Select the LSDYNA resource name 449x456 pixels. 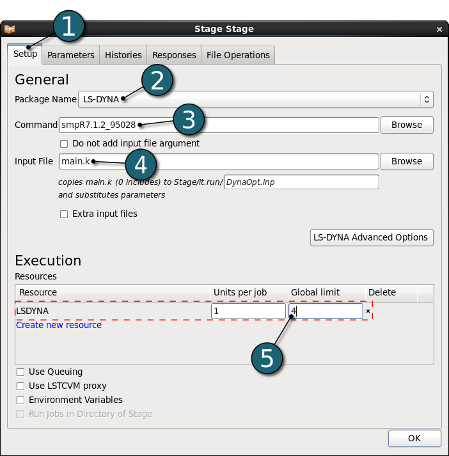coord(32,311)
